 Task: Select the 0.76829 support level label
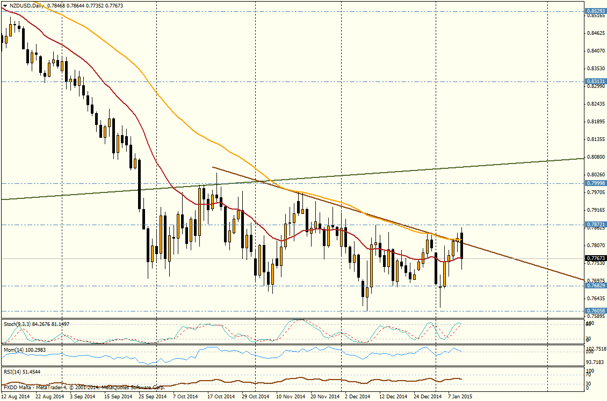coord(596,286)
